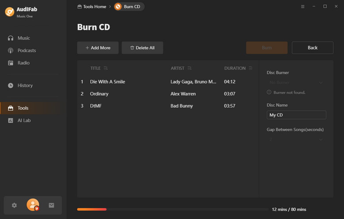Sort tracks by Artist sort icon
344x219 pixels.
189,68
